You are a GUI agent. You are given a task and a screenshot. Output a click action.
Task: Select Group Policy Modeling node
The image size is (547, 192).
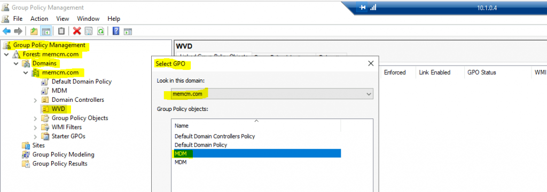63,154
